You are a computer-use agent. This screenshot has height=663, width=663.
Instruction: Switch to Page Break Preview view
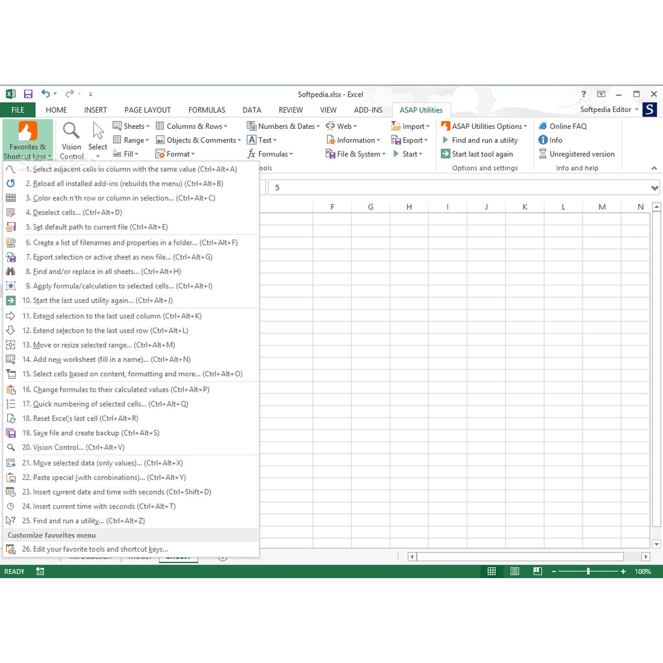point(537,572)
